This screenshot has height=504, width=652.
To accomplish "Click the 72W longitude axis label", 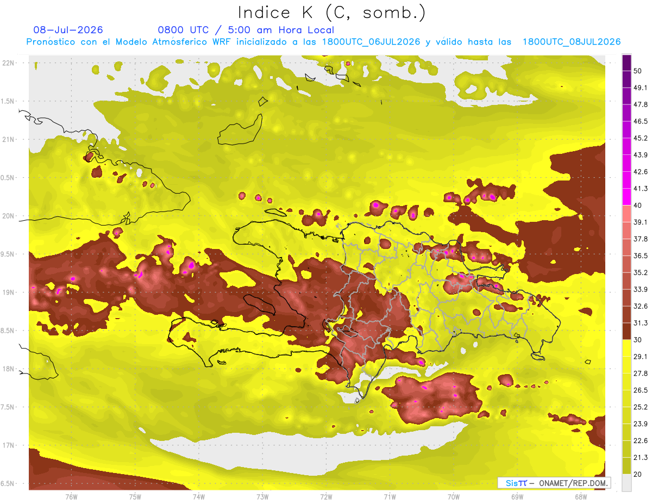I will [327, 496].
